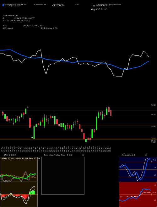Click the last red candlestick on the chart
Screen dimensions: 157x207
click(111, 113)
